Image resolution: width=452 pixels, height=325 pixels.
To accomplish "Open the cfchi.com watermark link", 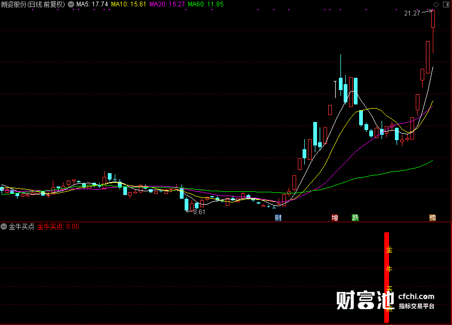I will pyautogui.click(x=416, y=296).
